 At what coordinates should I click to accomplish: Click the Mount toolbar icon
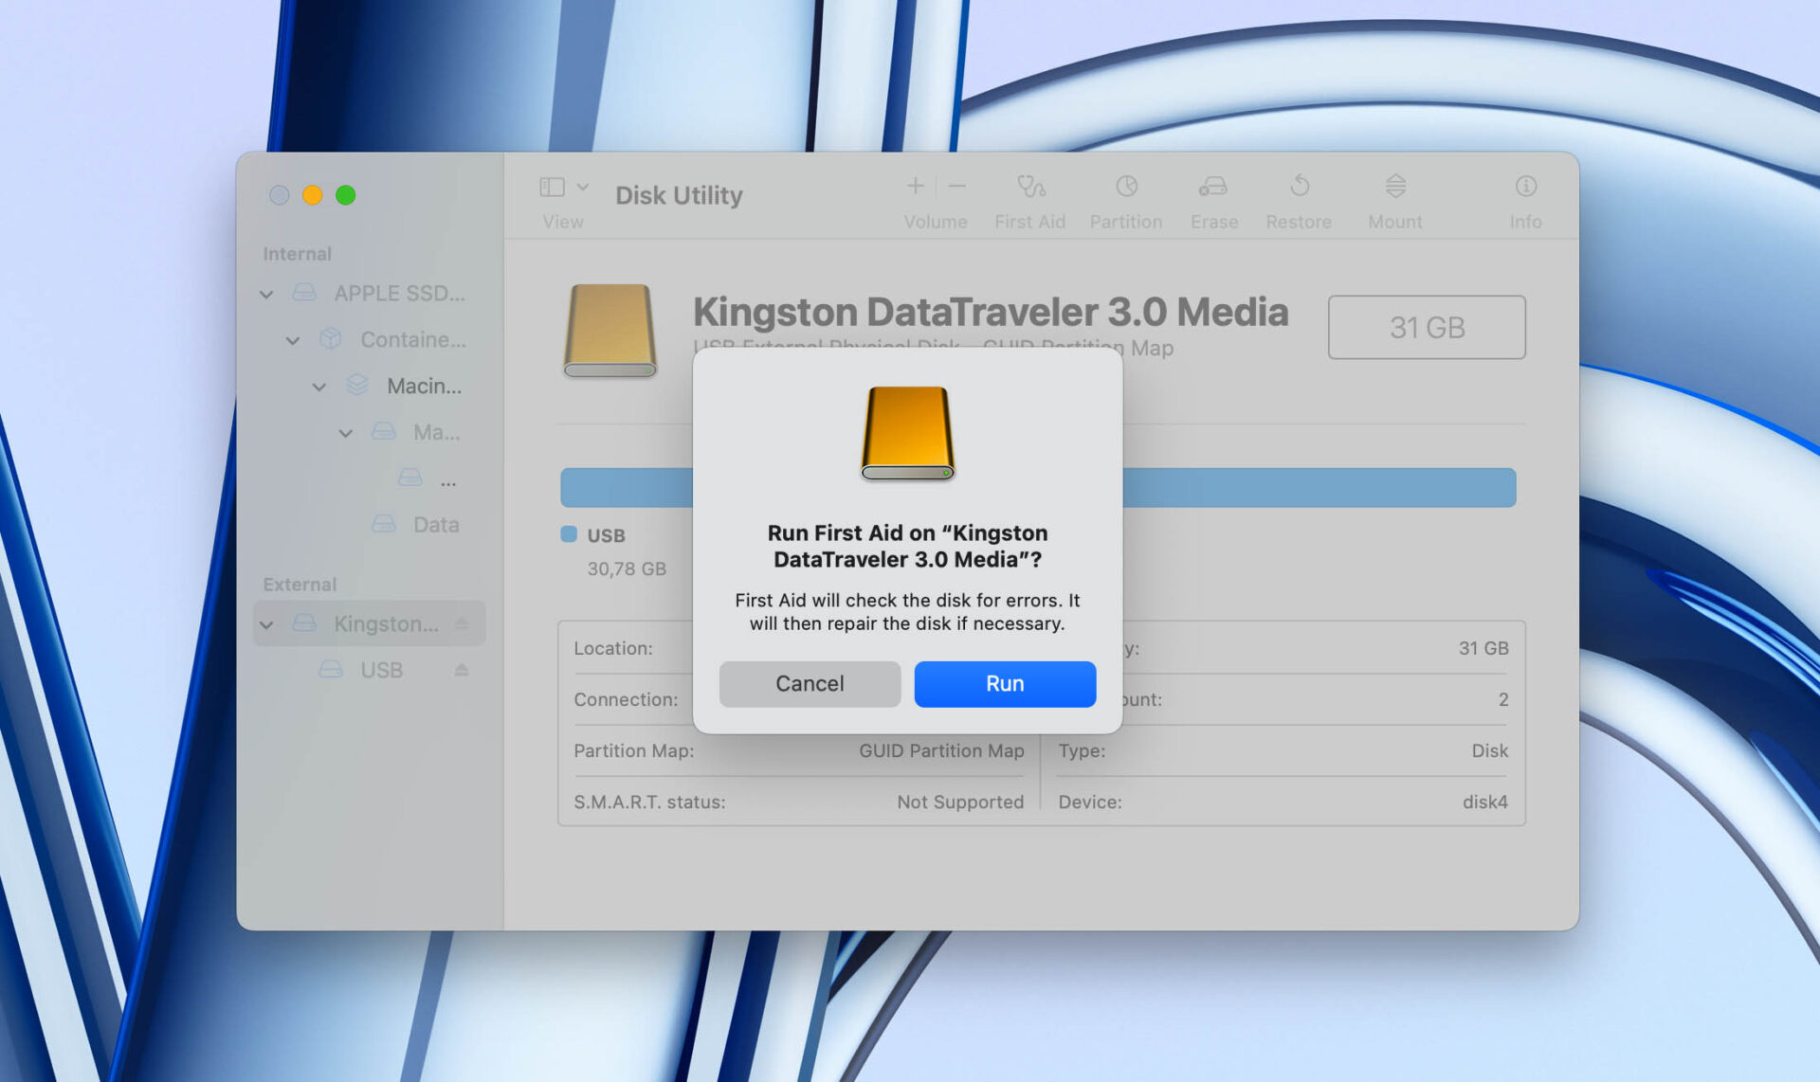pyautogui.click(x=1393, y=194)
